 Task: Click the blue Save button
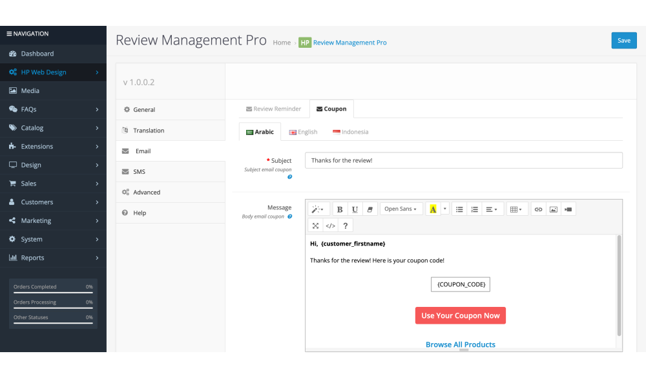click(623, 40)
